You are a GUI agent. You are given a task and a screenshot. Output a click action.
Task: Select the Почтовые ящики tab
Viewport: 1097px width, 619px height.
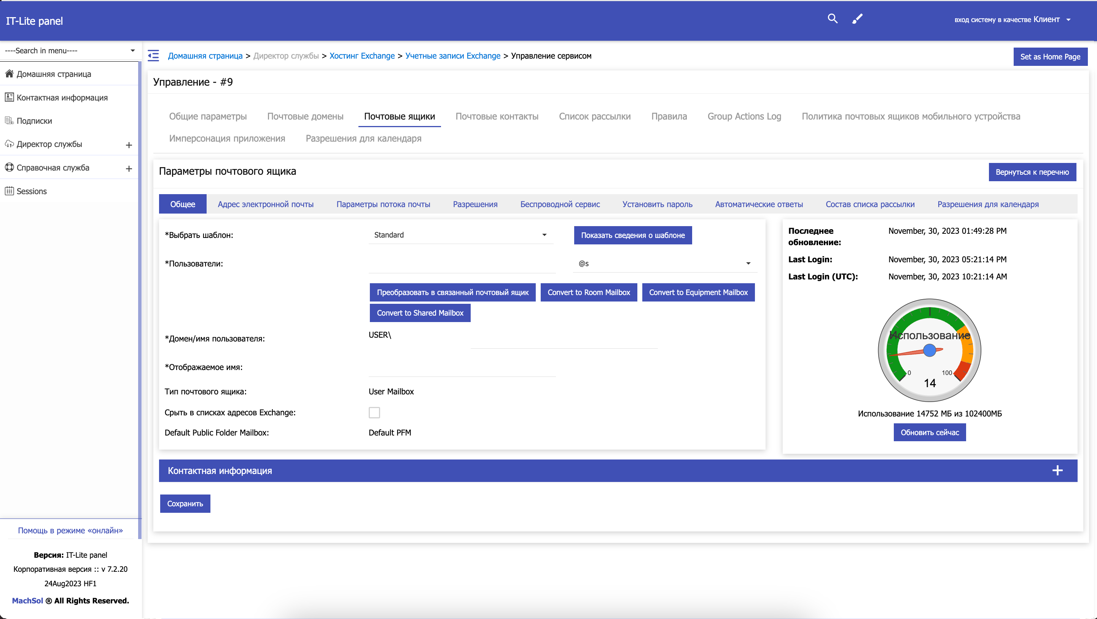(400, 116)
